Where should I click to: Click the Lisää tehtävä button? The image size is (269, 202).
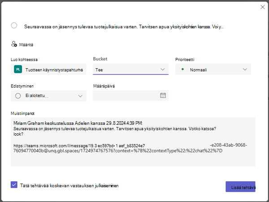coord(240,187)
